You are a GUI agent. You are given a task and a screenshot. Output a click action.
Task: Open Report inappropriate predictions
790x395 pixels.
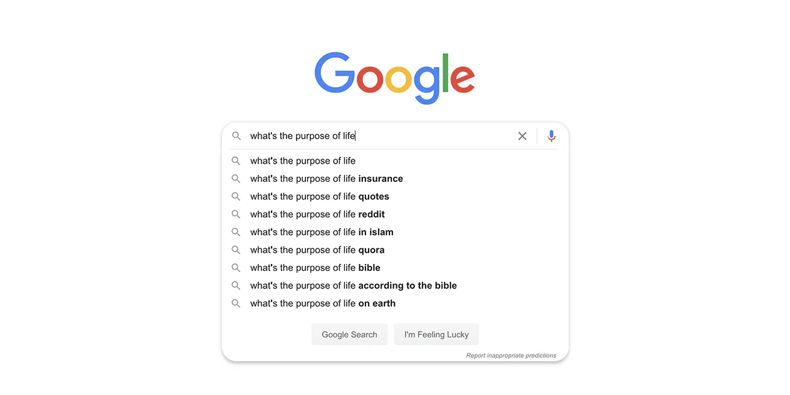(x=511, y=355)
